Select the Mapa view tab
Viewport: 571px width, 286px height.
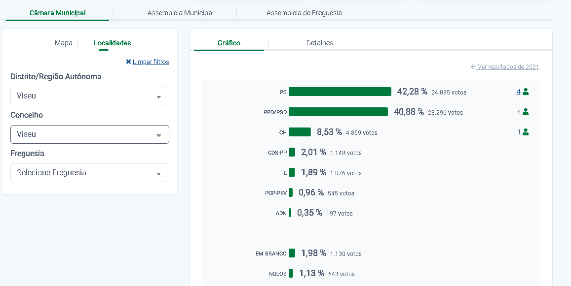(x=63, y=43)
